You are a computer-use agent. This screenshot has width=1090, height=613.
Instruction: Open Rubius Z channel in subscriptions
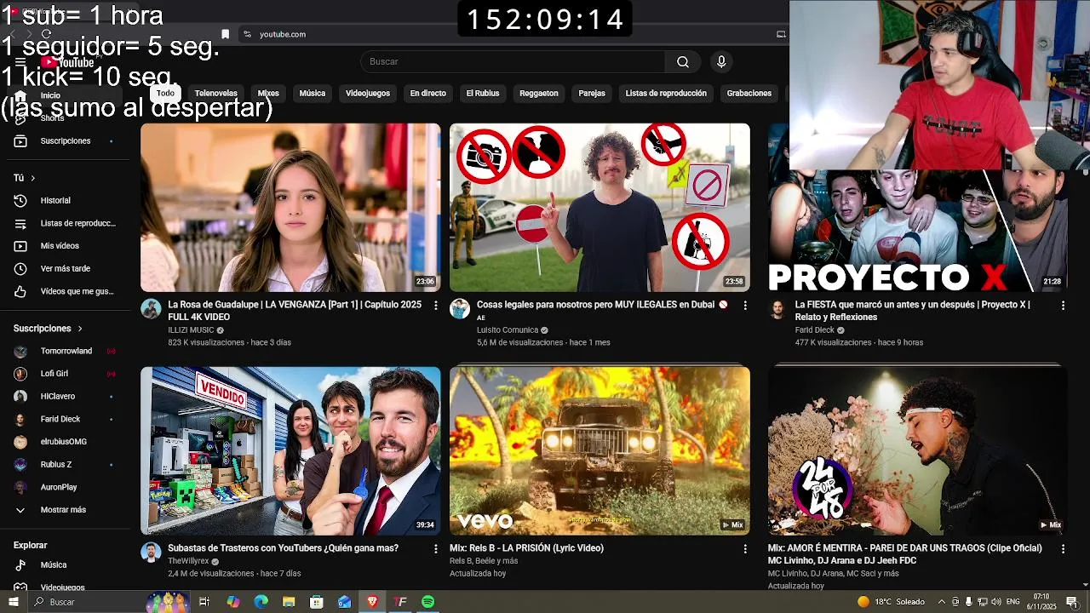(x=68, y=464)
